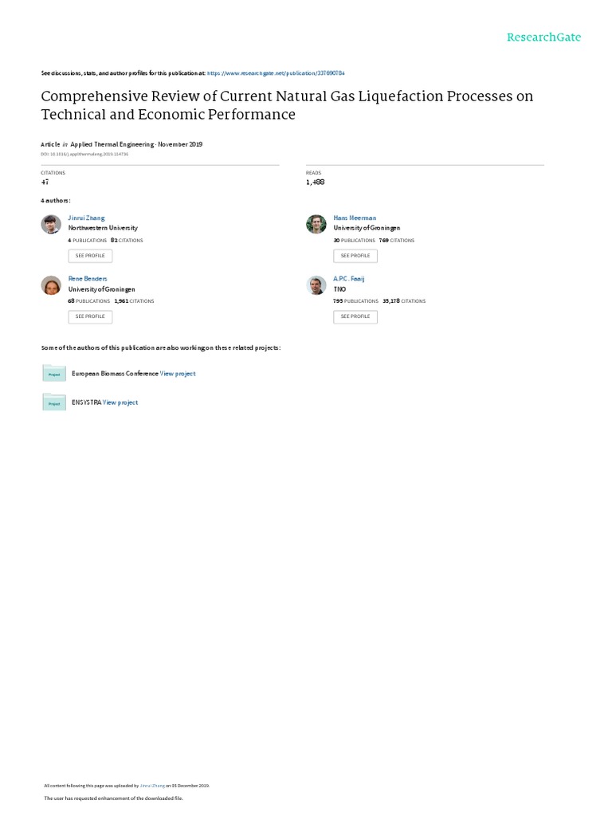Screen dimensions: 612x816
Task: Open Rene Benders author name link
Action: pos(87,279)
